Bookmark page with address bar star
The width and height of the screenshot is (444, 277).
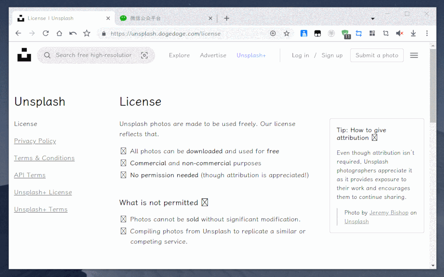286,33
